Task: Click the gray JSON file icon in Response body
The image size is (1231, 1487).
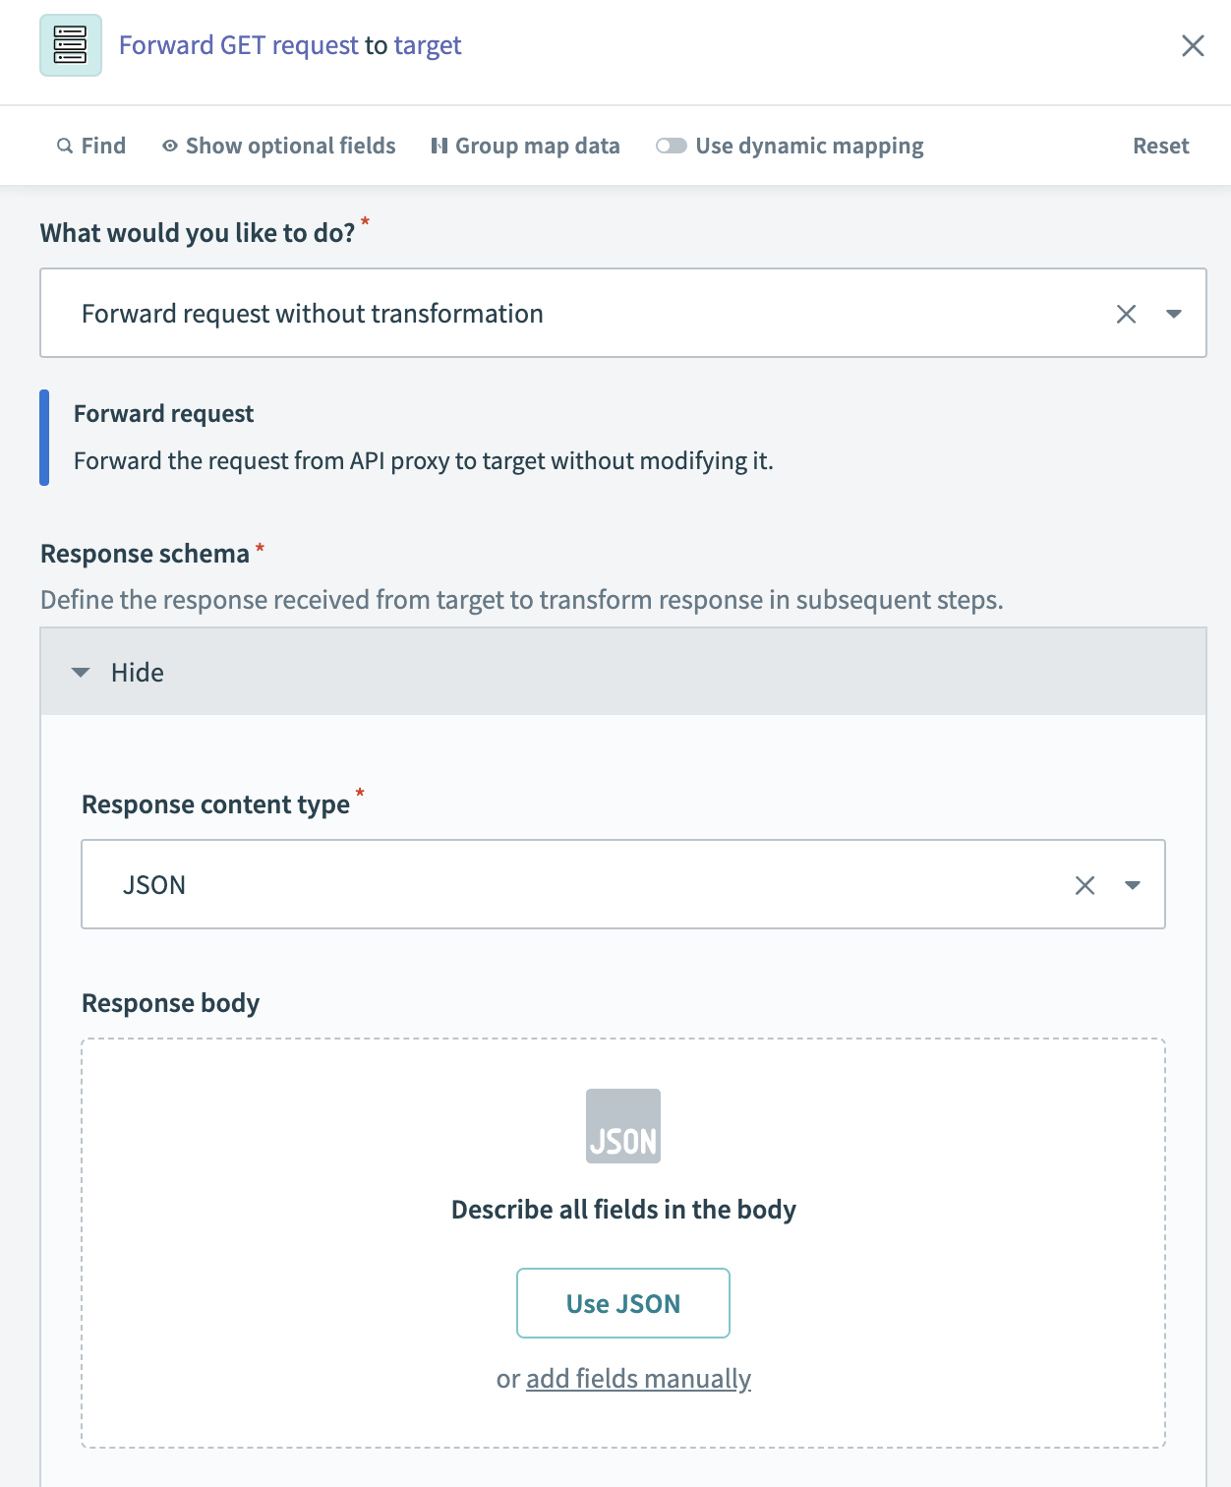Action: tap(622, 1125)
